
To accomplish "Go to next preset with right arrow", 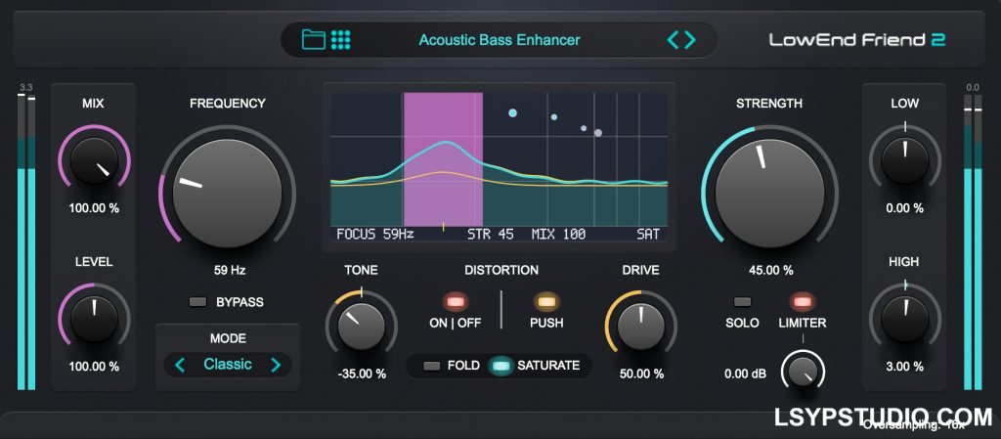I will (x=690, y=40).
